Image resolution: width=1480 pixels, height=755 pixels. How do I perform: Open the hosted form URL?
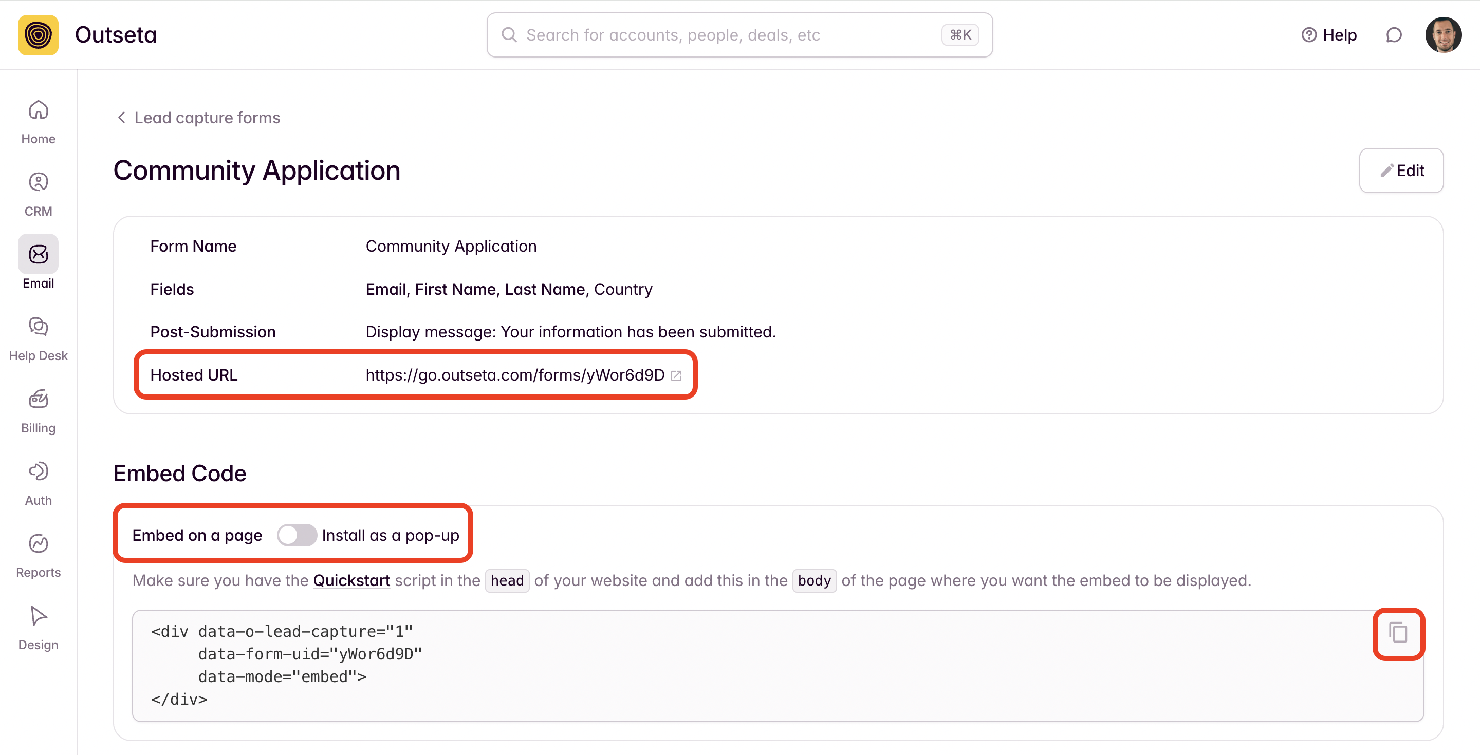(515, 375)
